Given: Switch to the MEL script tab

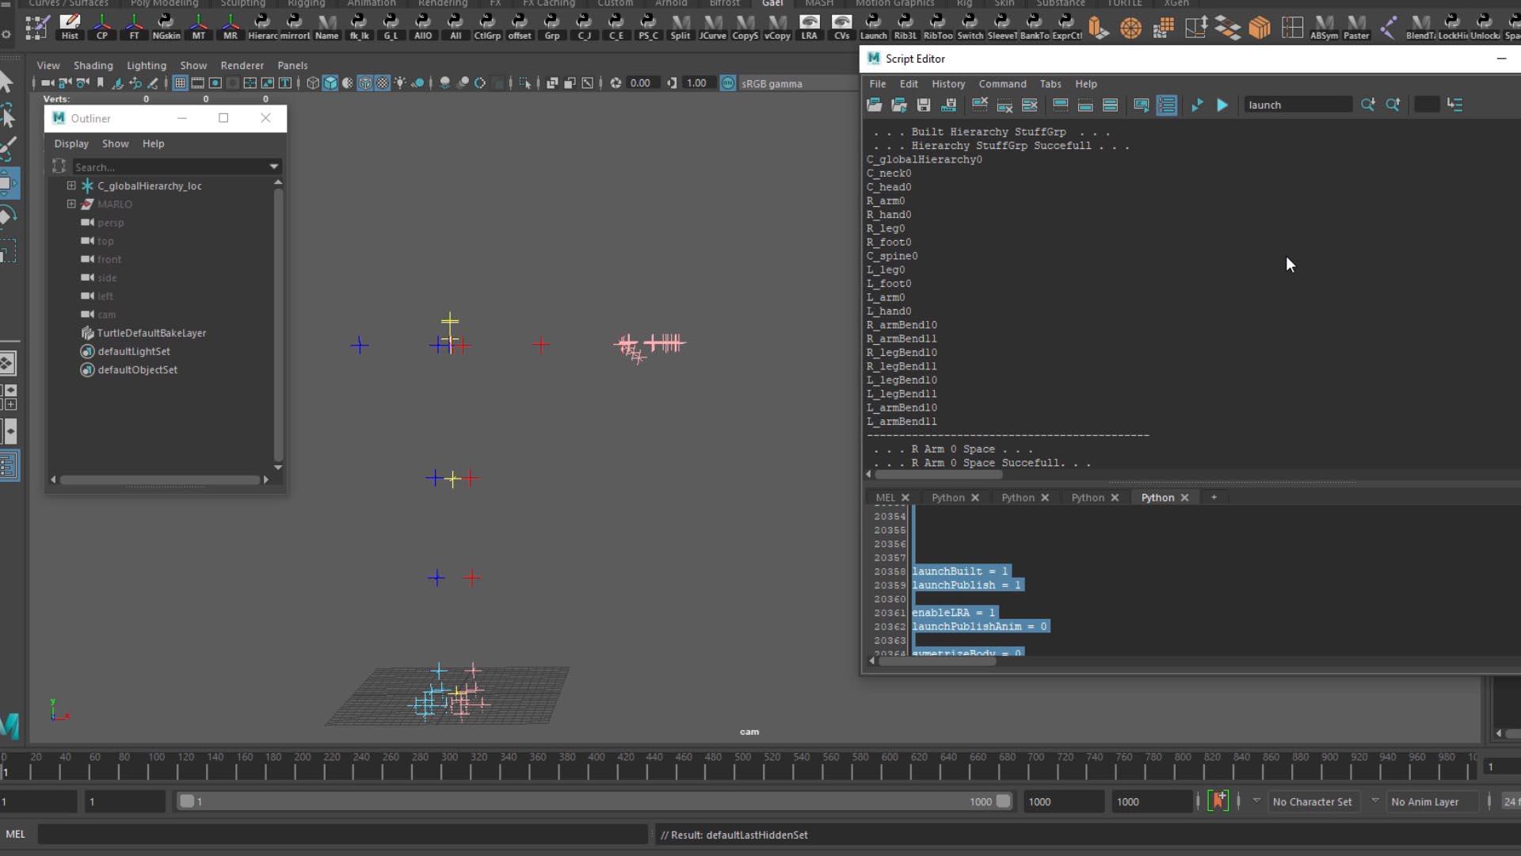Looking at the screenshot, I should (x=885, y=498).
